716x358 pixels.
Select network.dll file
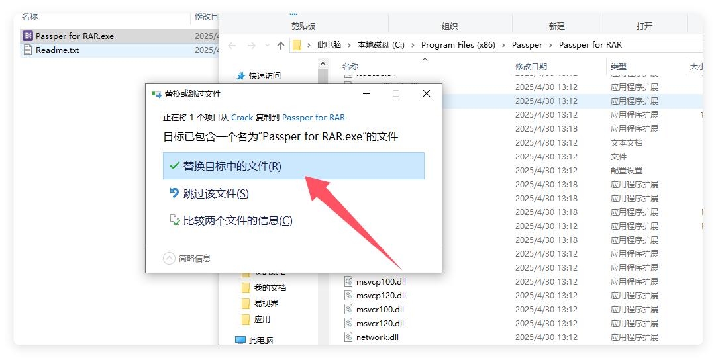tap(378, 337)
